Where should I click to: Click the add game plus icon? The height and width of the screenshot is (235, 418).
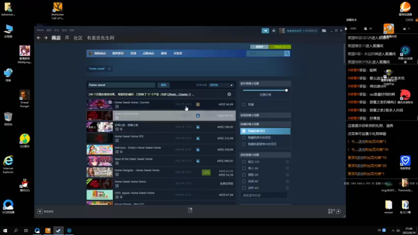(x=40, y=211)
